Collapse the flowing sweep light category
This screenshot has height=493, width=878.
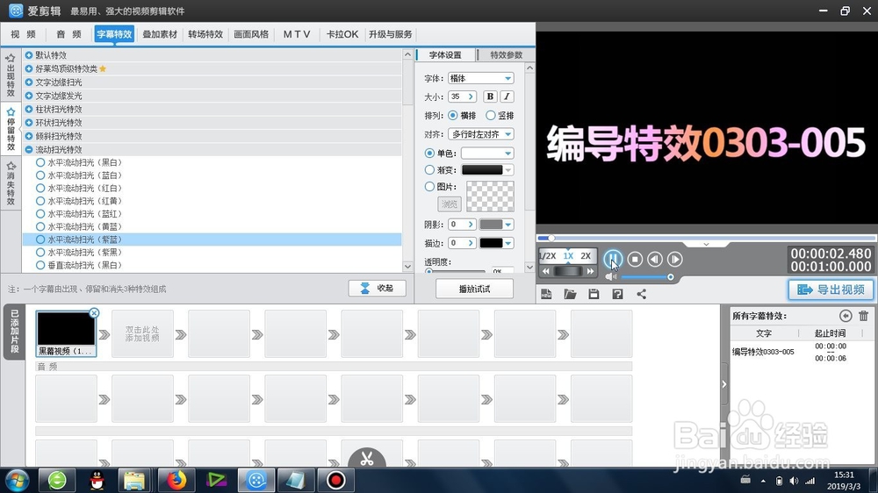(29, 149)
